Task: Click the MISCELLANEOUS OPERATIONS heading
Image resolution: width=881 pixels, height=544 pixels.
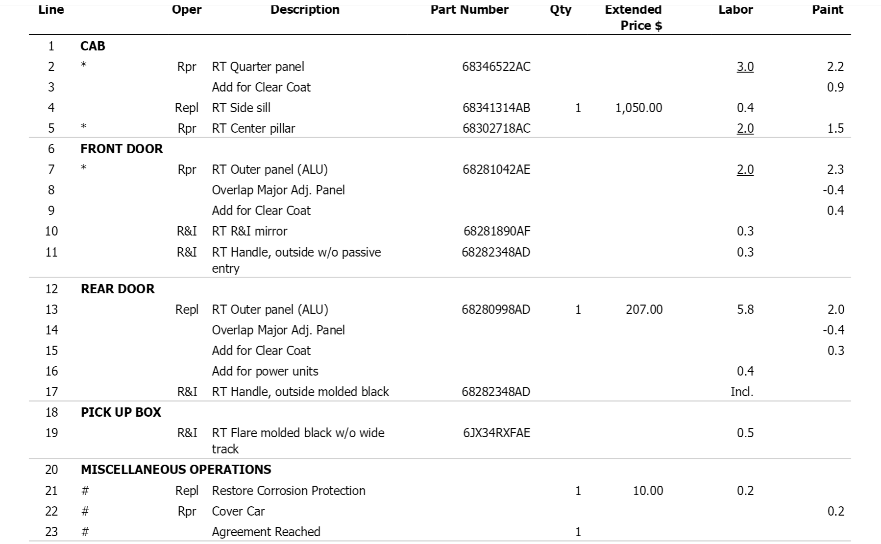Action: coord(176,470)
